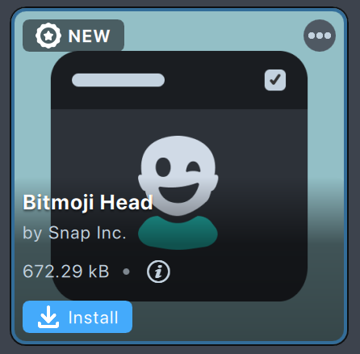Click the winking Bitmoji face icon

click(x=178, y=192)
